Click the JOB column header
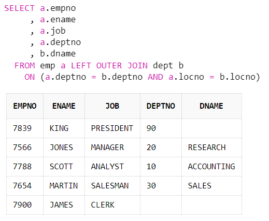269x221 pixels. (112, 106)
